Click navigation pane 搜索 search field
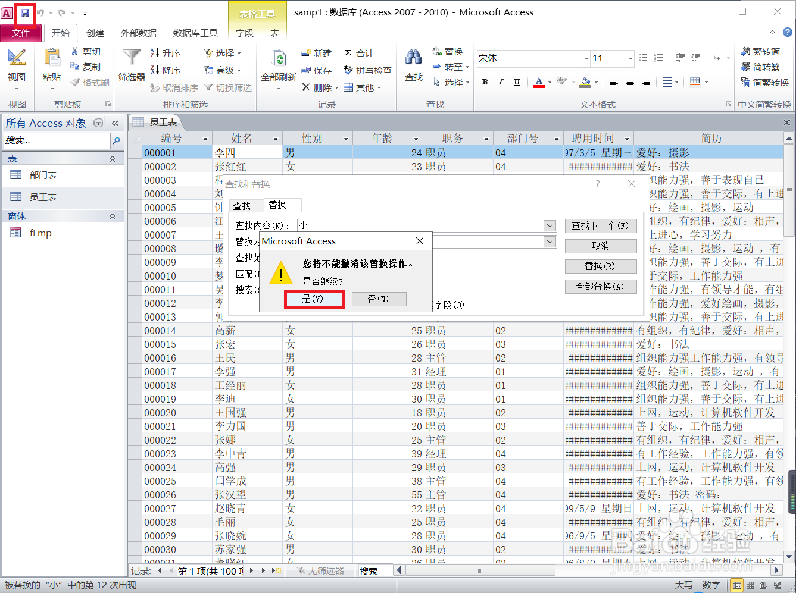The width and height of the screenshot is (796, 593). [x=57, y=140]
